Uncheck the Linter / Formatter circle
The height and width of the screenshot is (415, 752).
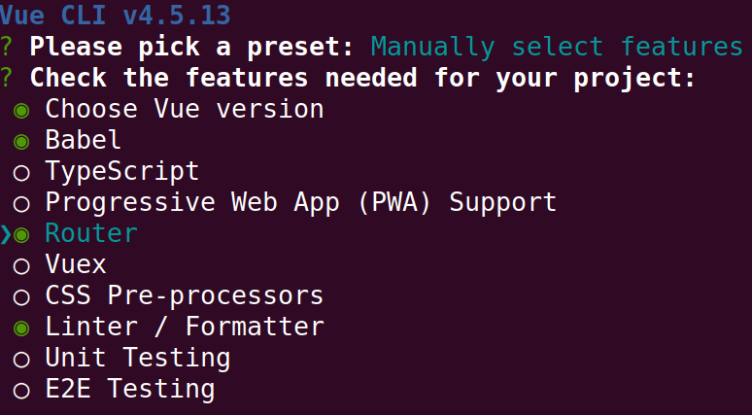(21, 328)
